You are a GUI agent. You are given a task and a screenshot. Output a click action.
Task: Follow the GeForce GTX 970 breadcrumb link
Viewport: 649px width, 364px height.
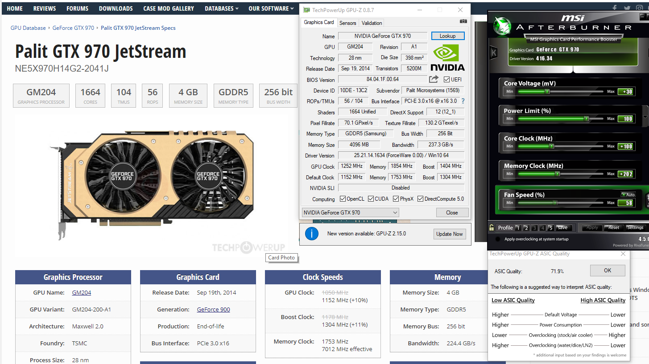coord(73,28)
